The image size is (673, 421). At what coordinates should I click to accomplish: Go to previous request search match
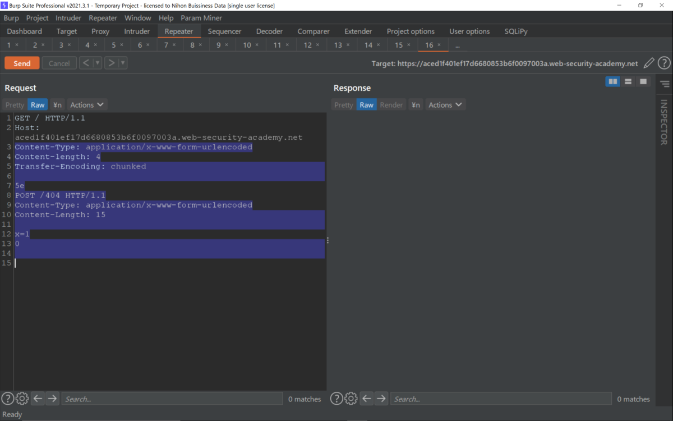pos(38,399)
